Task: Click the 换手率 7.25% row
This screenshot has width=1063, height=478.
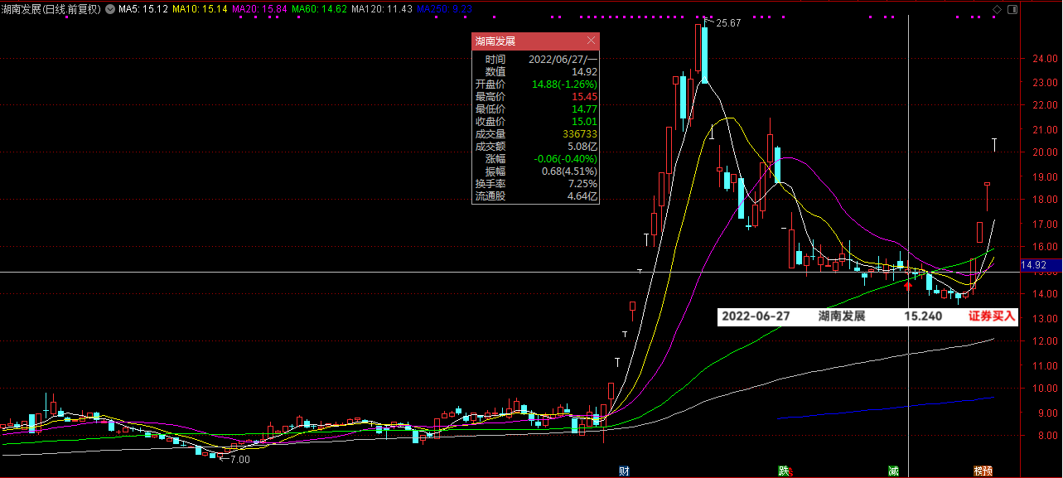Action: point(535,184)
